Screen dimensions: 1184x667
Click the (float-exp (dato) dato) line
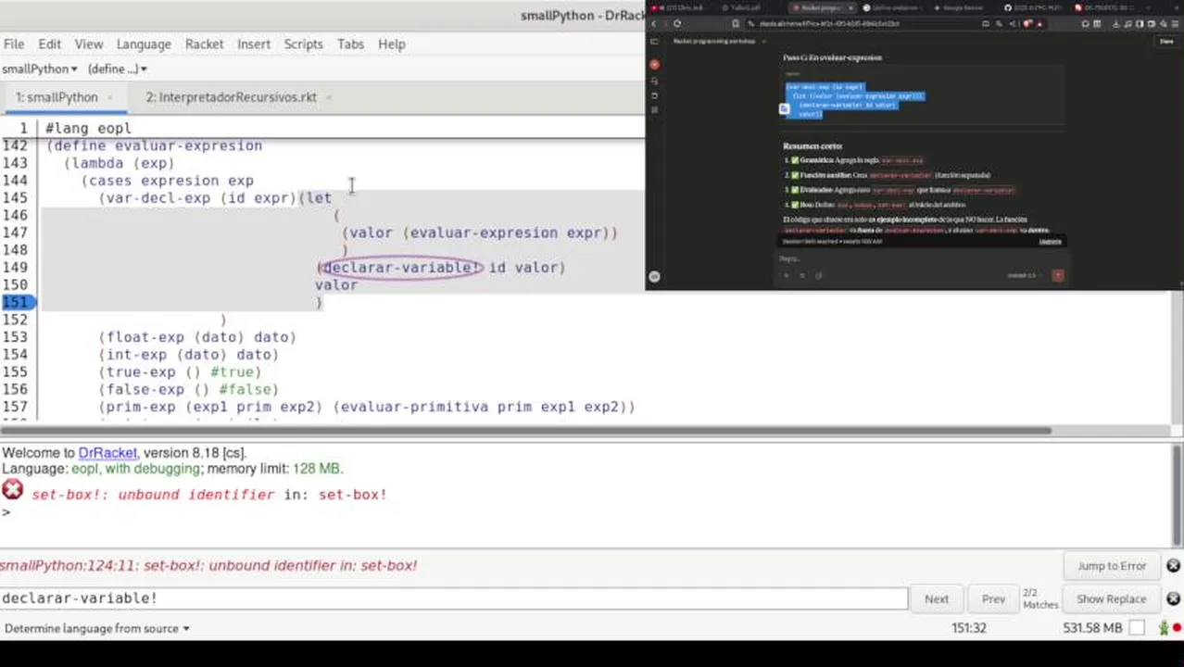pyautogui.click(x=196, y=337)
